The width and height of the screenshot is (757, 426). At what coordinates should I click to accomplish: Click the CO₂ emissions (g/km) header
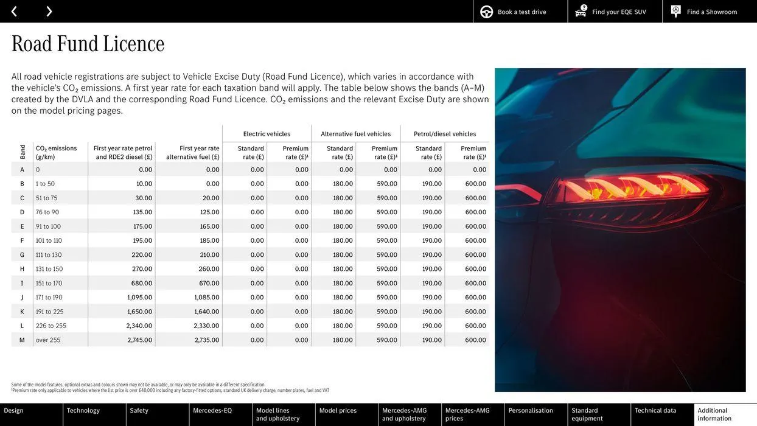56,152
